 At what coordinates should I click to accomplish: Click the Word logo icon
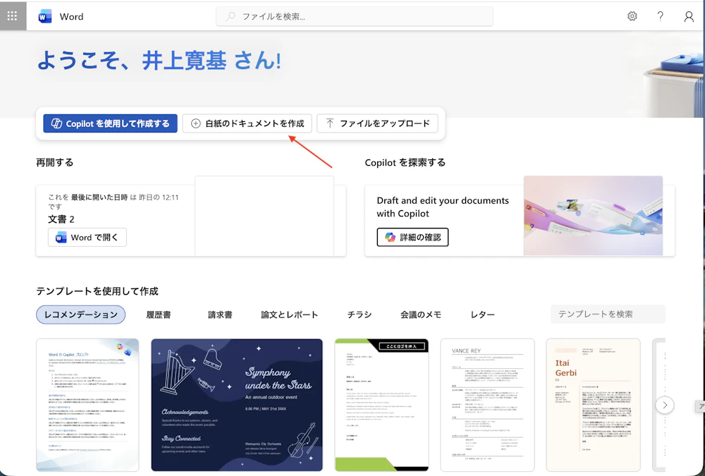[45, 17]
